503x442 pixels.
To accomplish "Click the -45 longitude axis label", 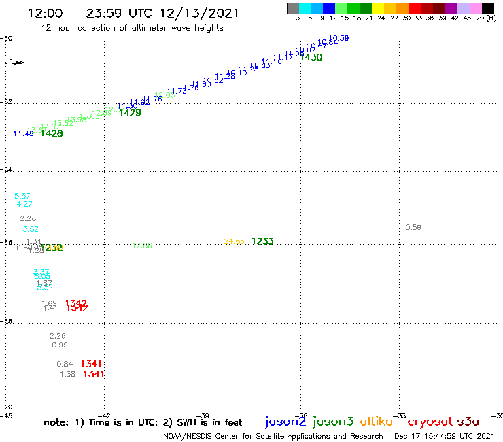I will [6, 416].
